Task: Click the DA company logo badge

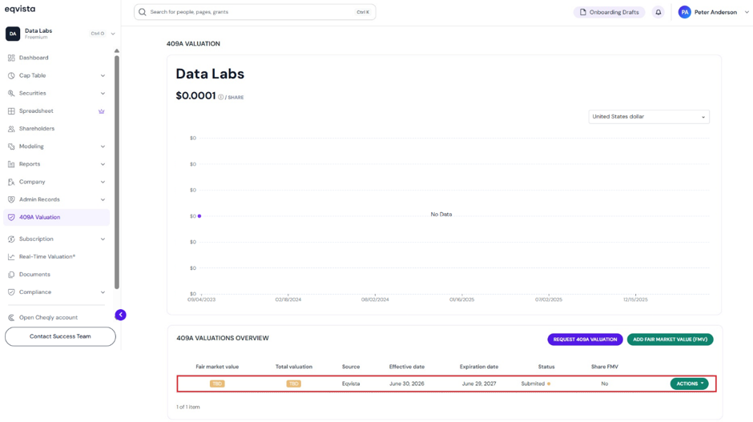Action: (x=13, y=34)
